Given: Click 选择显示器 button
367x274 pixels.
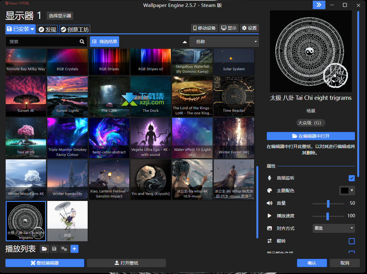Looking at the screenshot, I should point(60,16).
